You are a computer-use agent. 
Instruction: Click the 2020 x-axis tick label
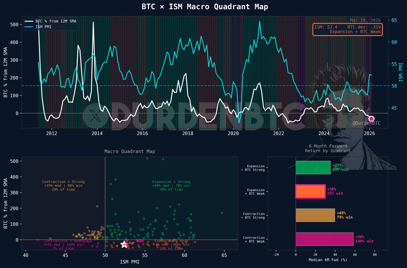coord(233,133)
